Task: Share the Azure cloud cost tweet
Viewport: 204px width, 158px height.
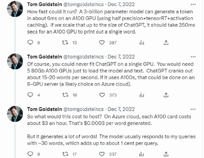Action: click(166, 154)
